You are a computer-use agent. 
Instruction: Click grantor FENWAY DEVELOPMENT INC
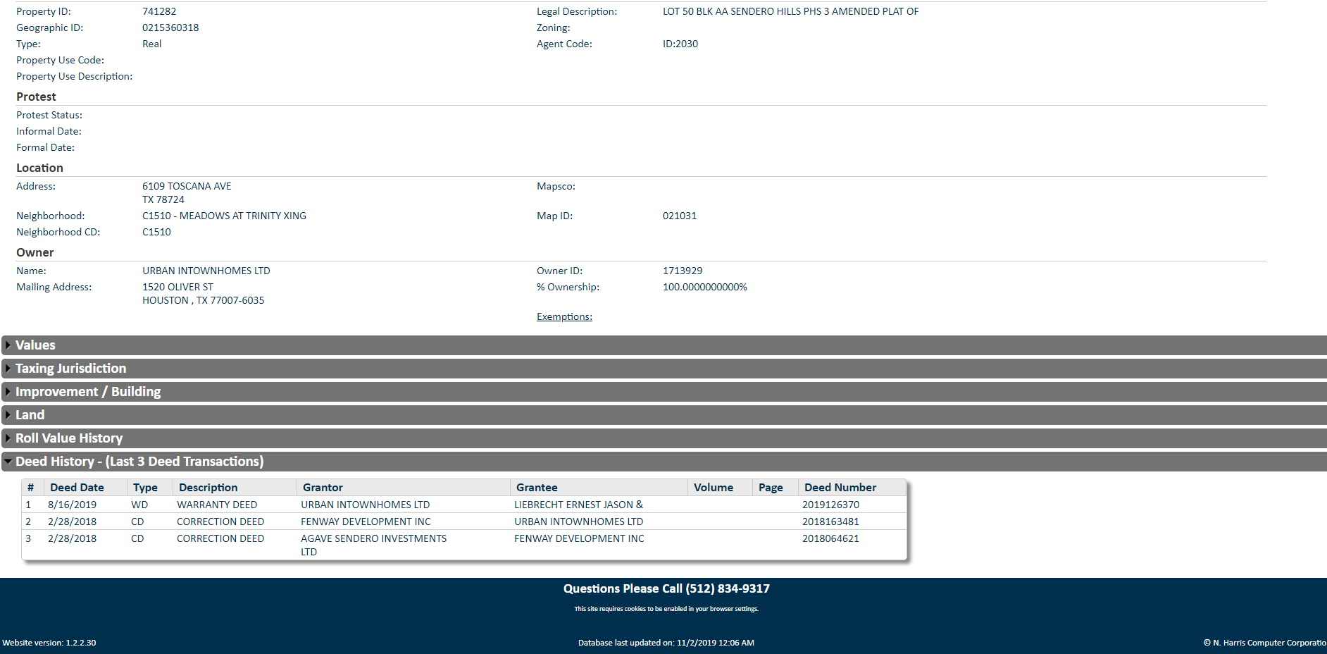pos(366,522)
